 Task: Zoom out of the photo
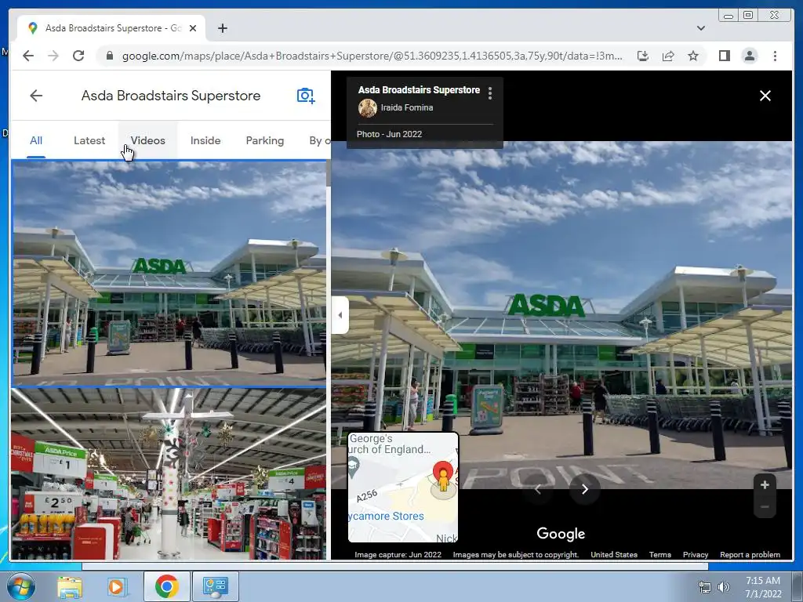click(x=765, y=507)
